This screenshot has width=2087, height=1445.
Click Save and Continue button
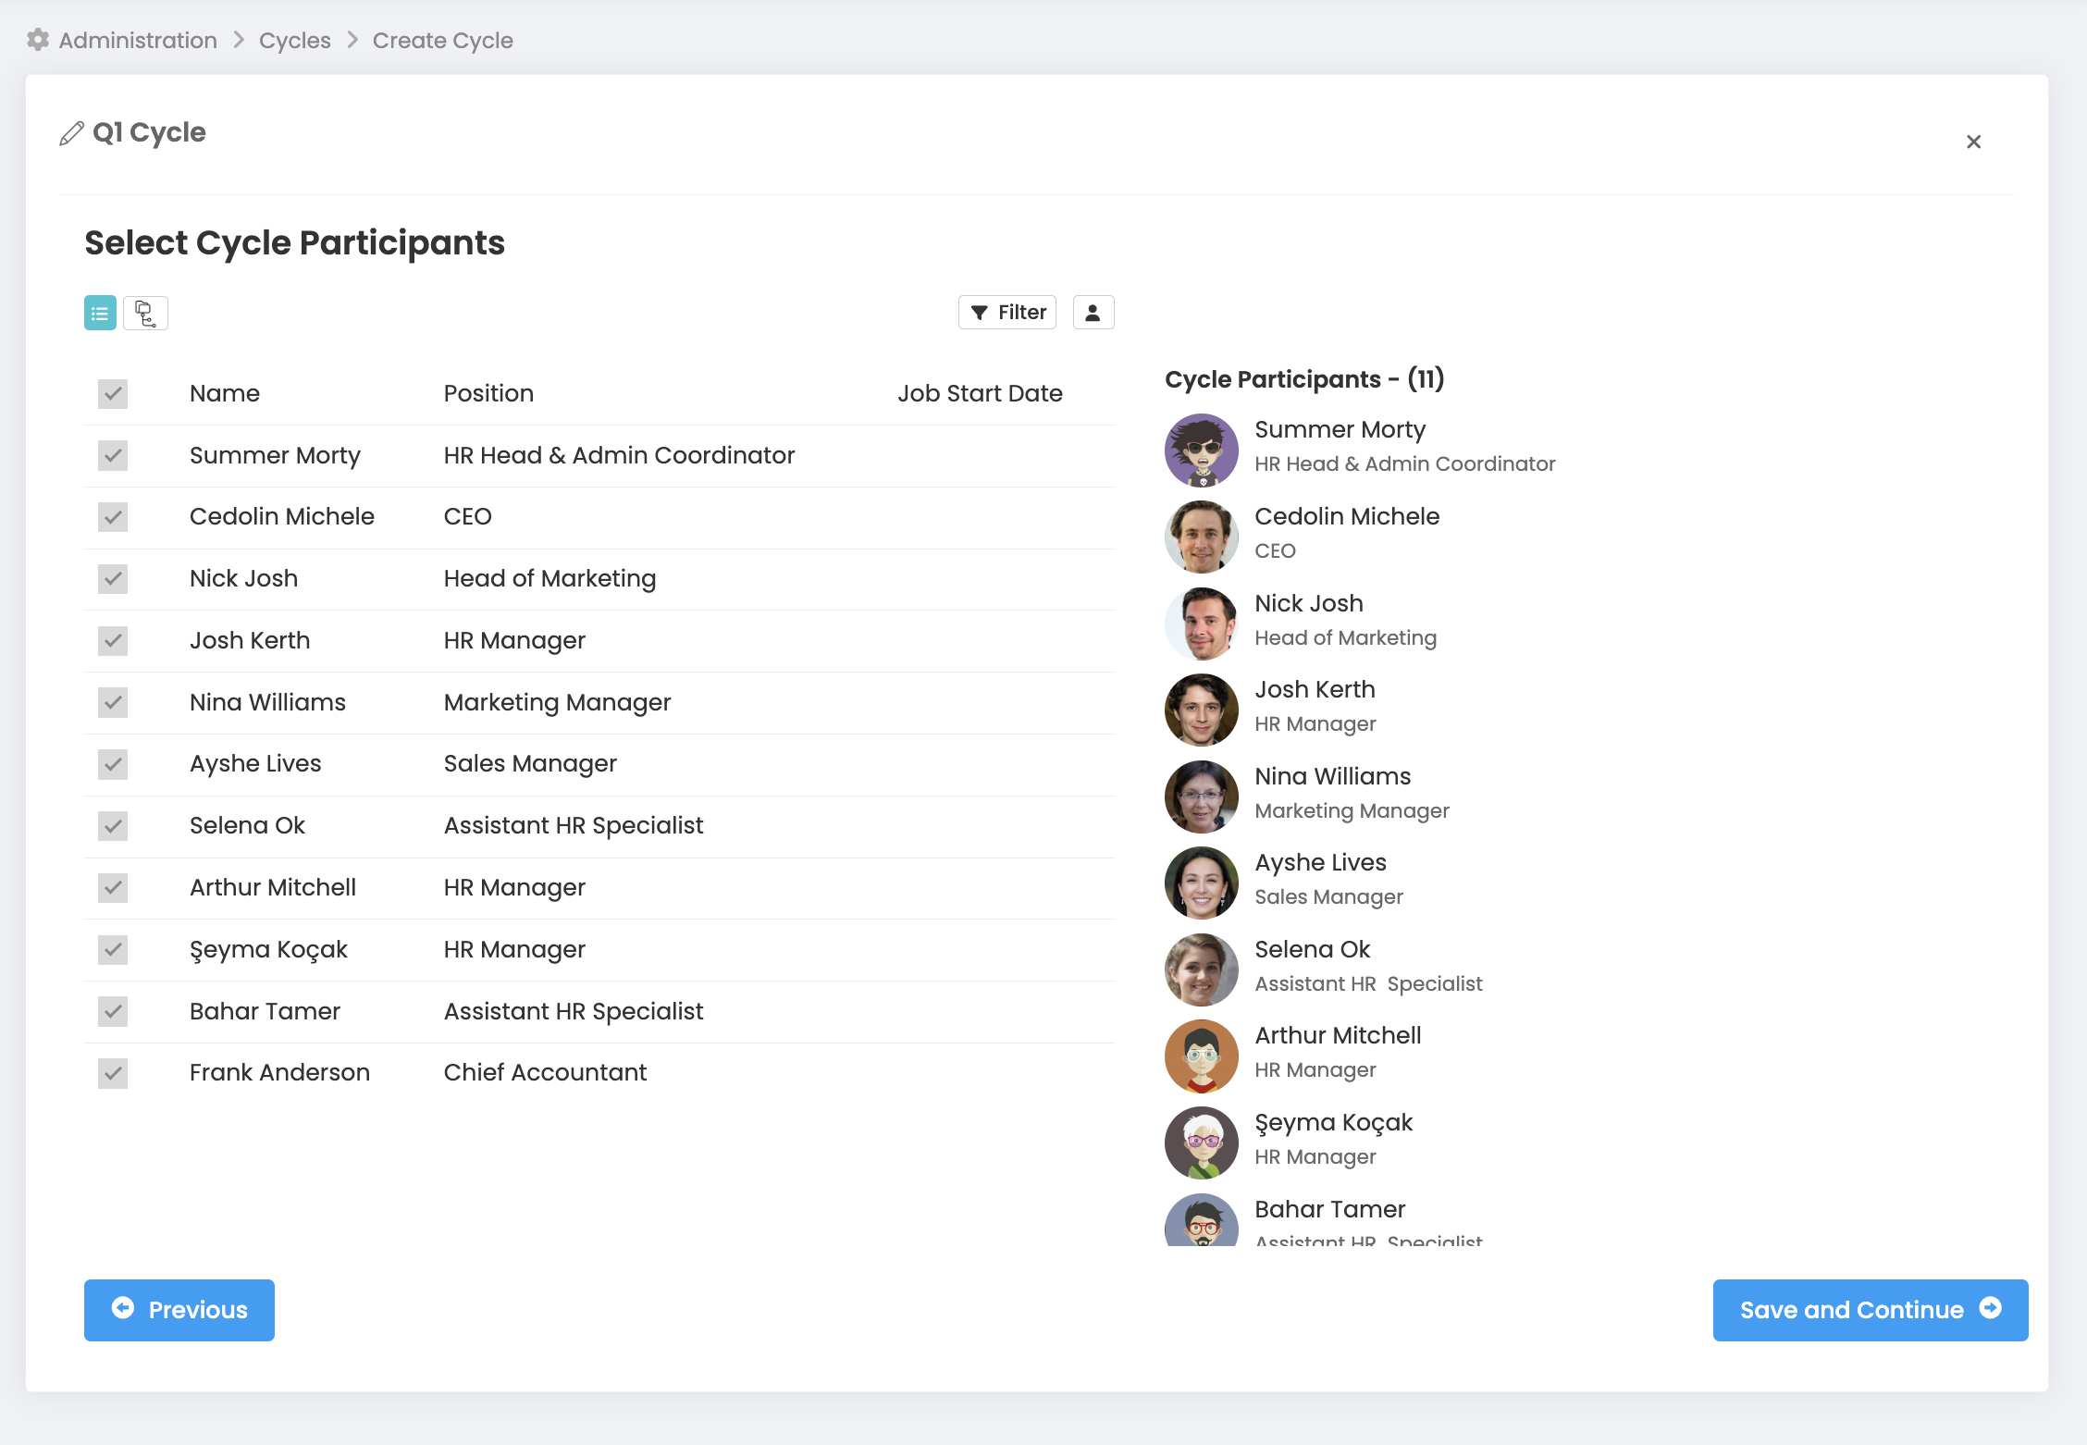1870,1310
